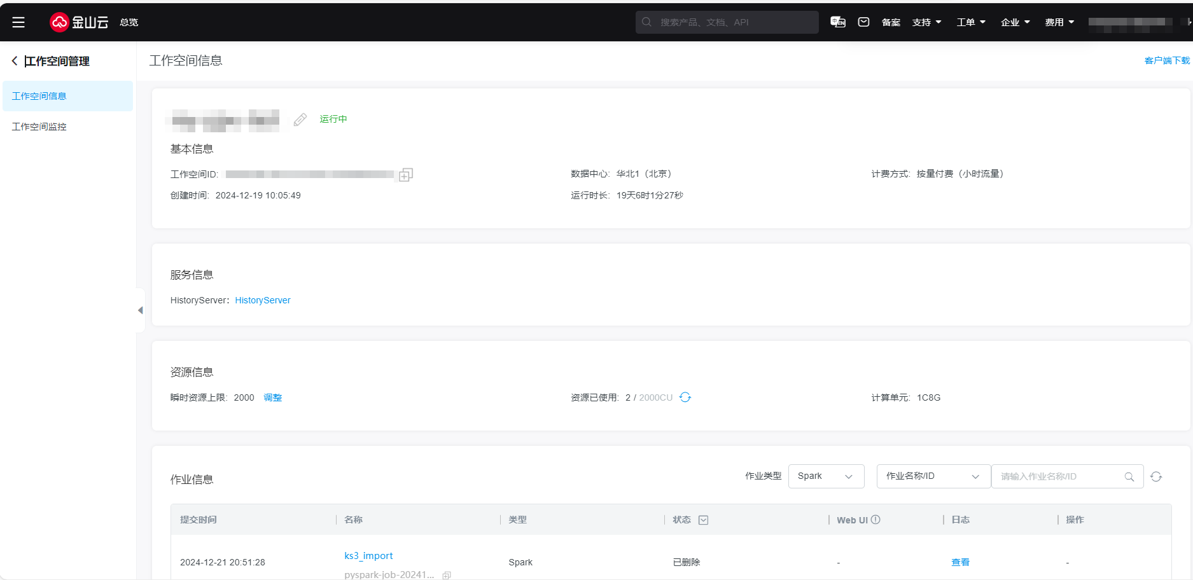Open the 作业名称/ID selector dropdown
Screen dimensions: 1193x580
point(933,476)
